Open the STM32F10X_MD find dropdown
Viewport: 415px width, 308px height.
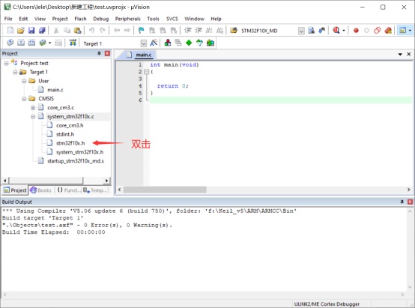[x=301, y=31]
